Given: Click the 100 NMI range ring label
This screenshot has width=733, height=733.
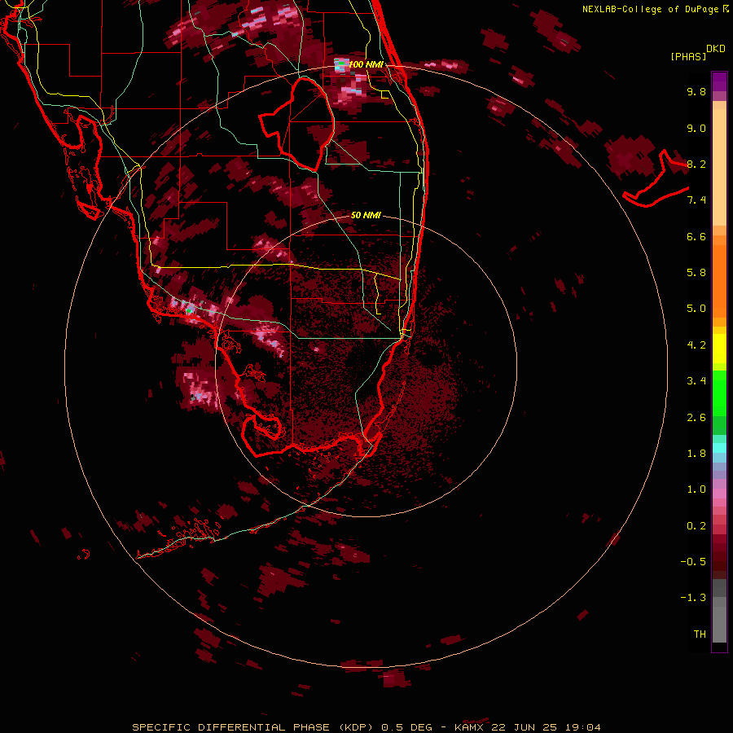Looking at the screenshot, I should click(366, 64).
